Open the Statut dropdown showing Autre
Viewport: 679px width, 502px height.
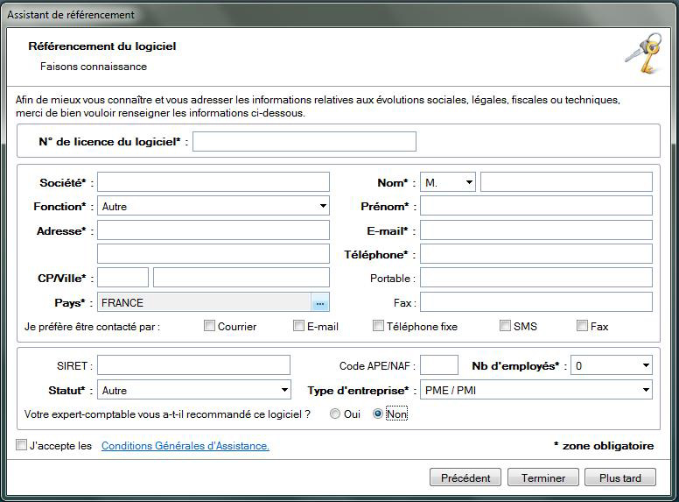click(194, 390)
